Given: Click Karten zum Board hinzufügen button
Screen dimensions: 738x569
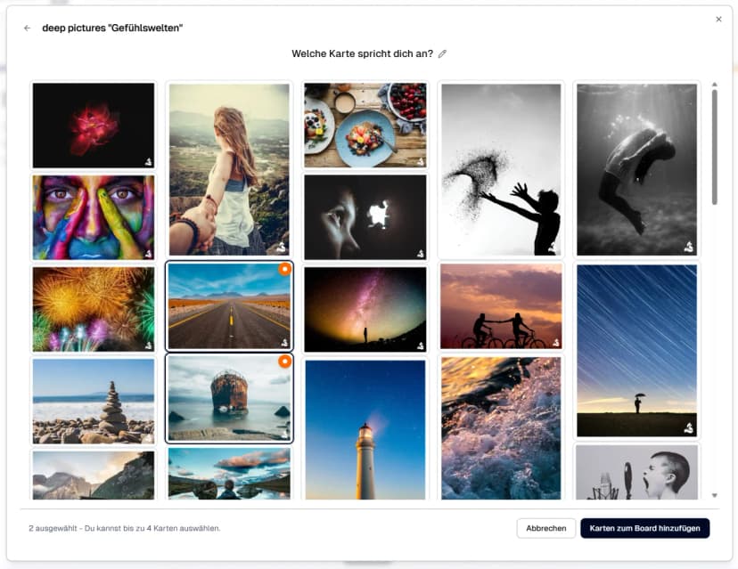Looking at the screenshot, I should [x=644, y=528].
